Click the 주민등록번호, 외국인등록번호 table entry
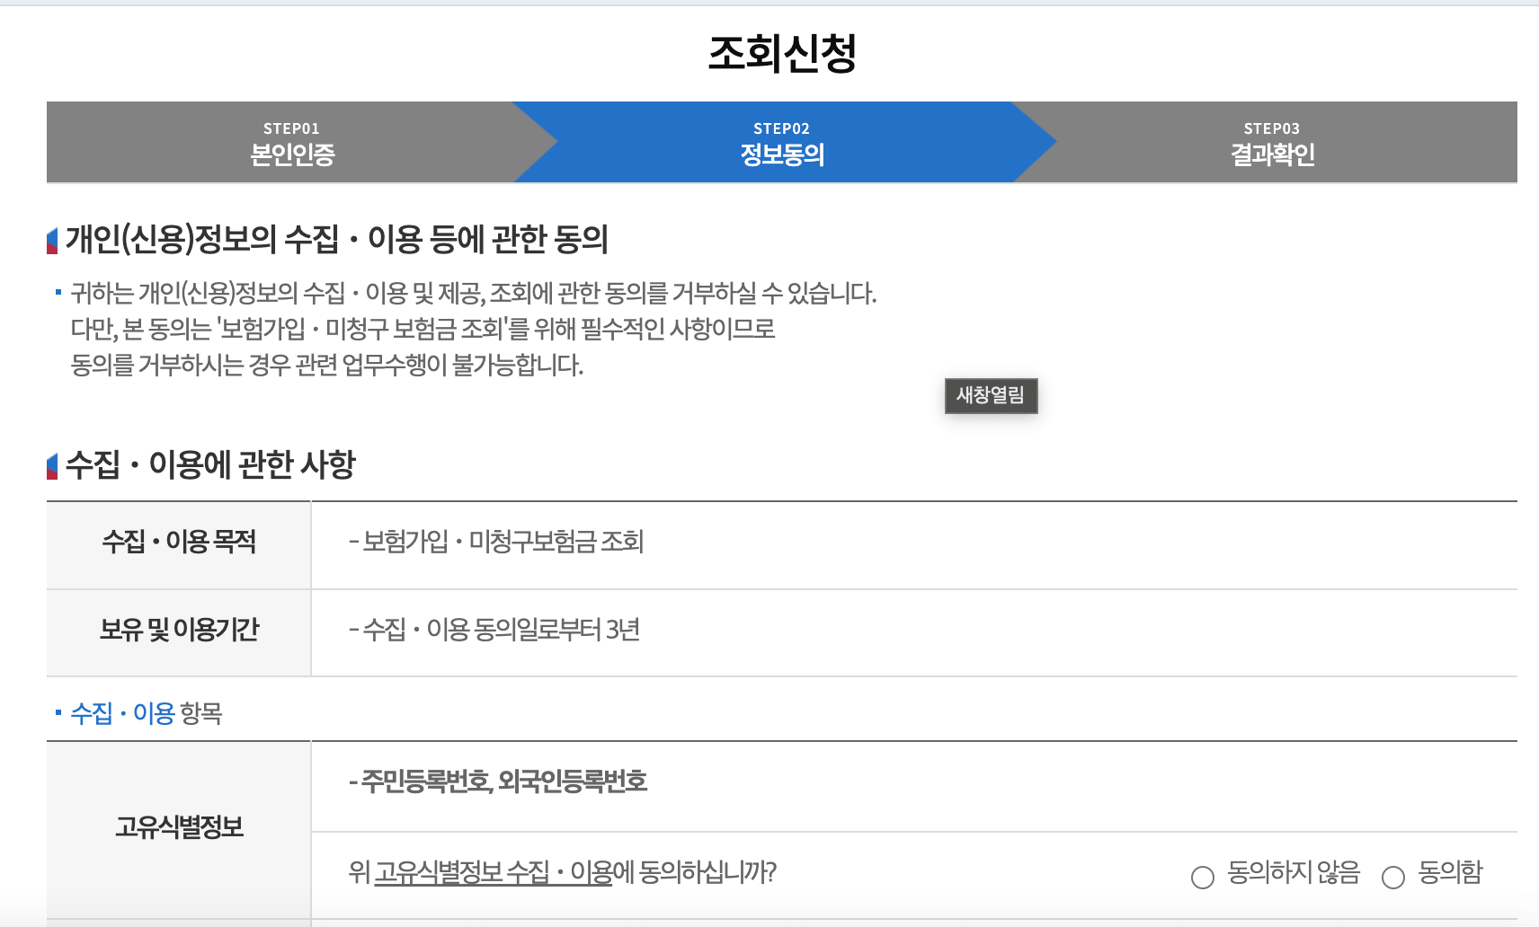The image size is (1539, 927). tap(500, 781)
